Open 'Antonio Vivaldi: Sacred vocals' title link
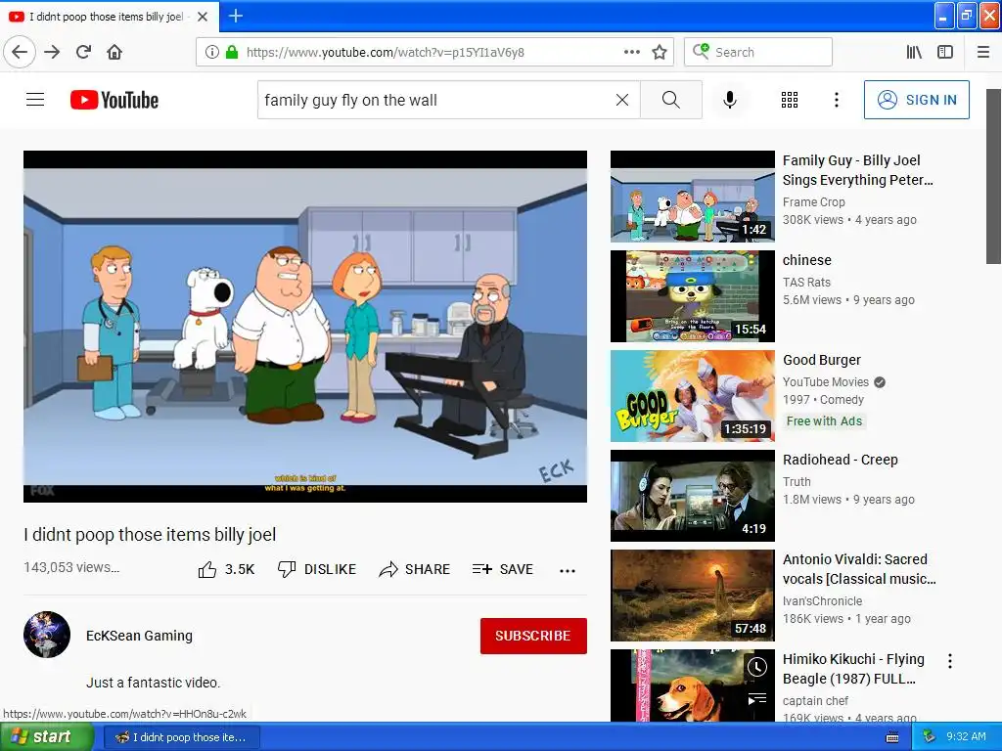Viewport: 1002px width, 751px height. click(859, 569)
